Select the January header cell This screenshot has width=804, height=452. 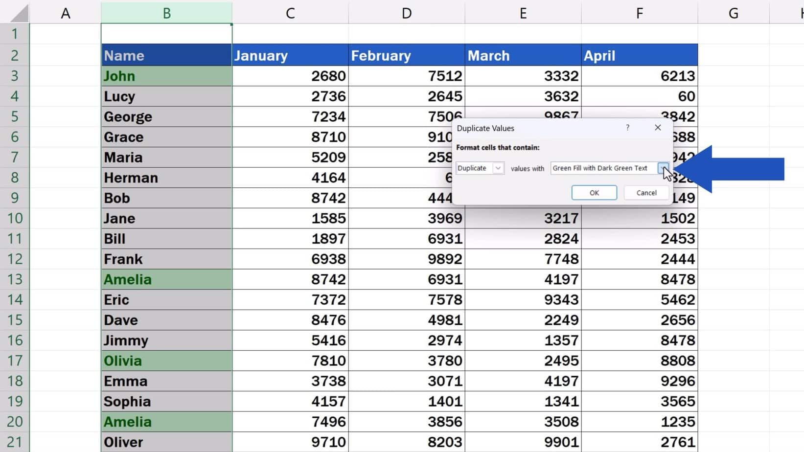coord(290,55)
